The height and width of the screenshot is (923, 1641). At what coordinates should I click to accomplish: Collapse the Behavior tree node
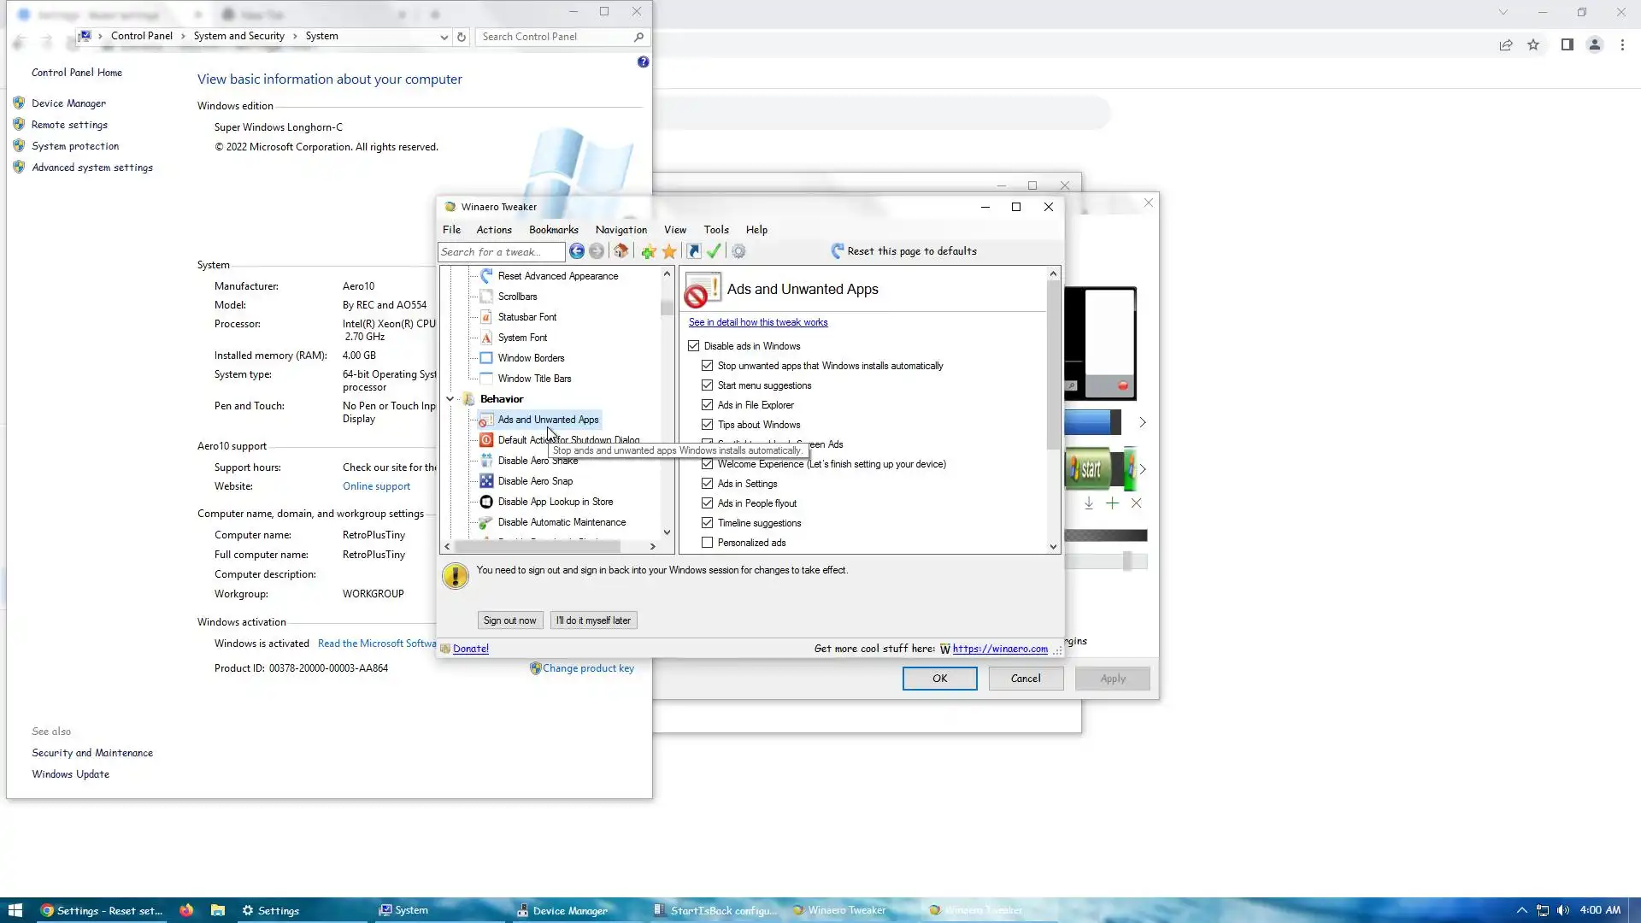click(x=450, y=399)
